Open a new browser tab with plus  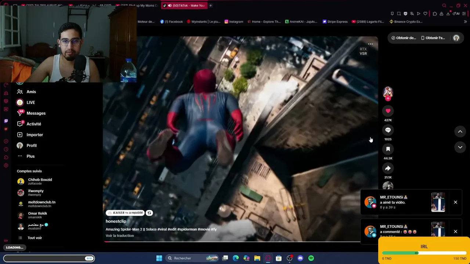(210, 5)
